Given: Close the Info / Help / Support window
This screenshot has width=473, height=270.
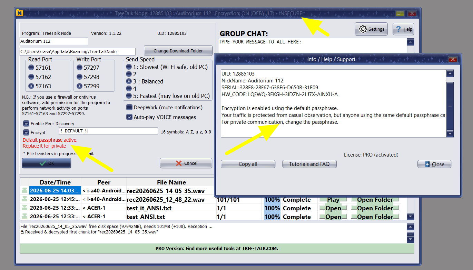Looking at the screenshot, I should [x=453, y=59].
